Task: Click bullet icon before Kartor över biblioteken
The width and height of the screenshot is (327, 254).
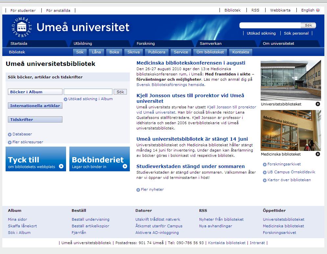Action: click(x=265, y=180)
